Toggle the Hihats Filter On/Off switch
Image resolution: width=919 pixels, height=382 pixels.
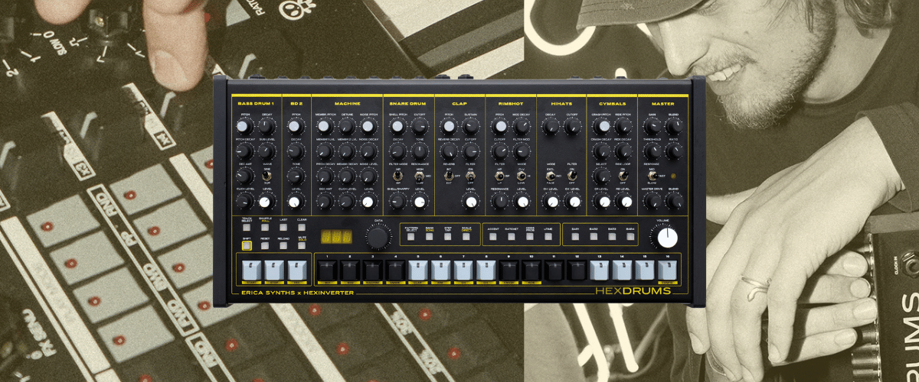(573, 177)
